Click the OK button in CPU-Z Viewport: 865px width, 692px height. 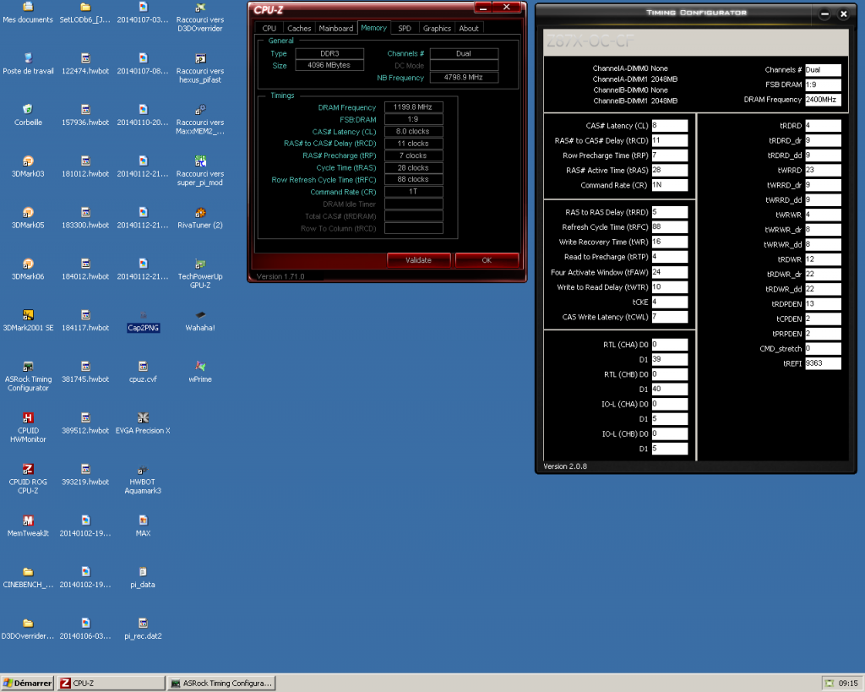[487, 260]
